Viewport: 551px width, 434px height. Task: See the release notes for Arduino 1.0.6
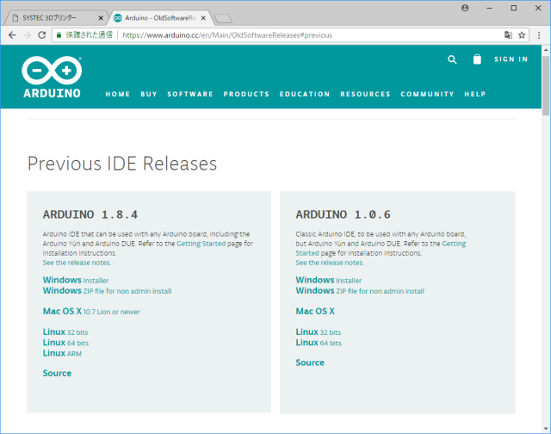coord(330,263)
